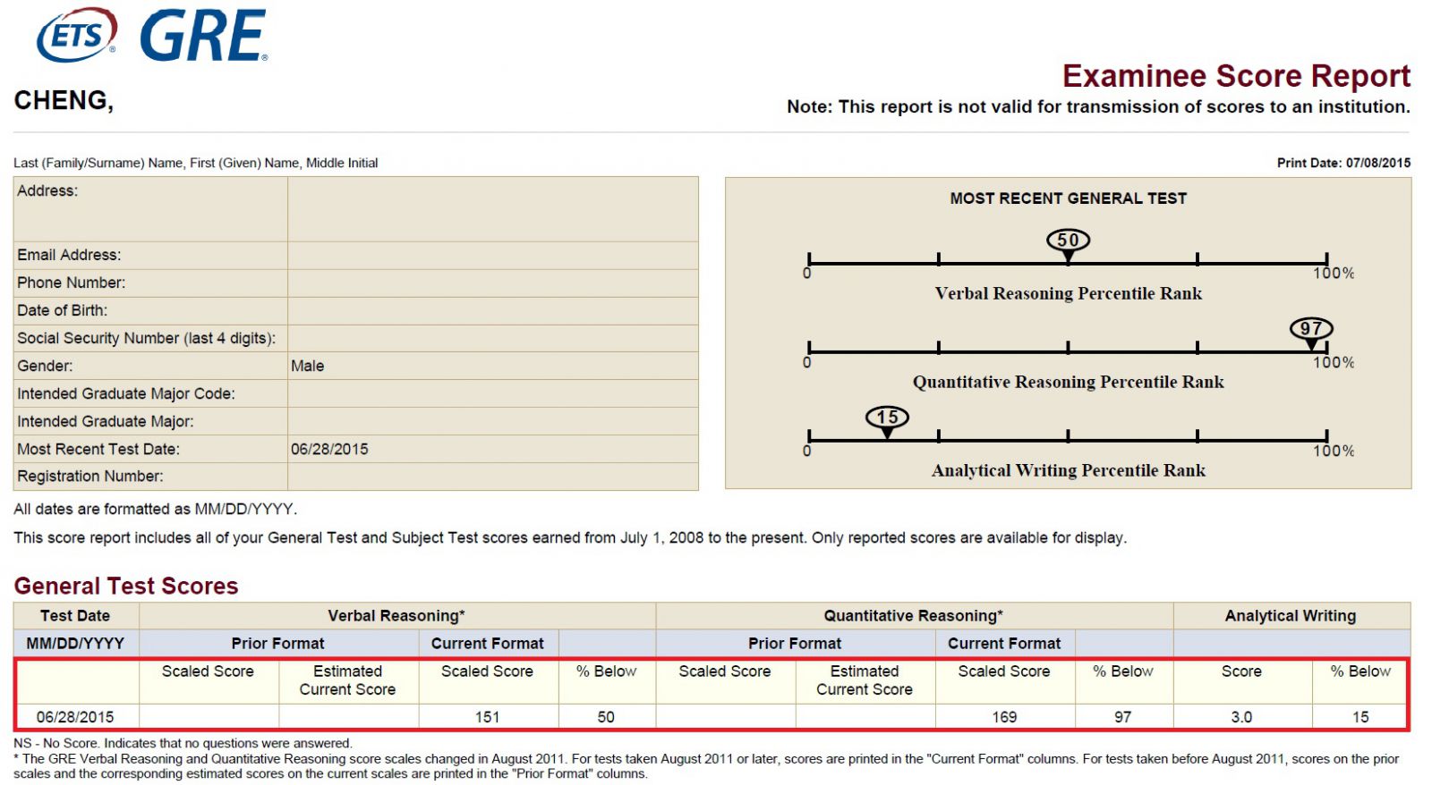
Task: Click Intended Graduate Major Code label
Action: click(x=126, y=393)
